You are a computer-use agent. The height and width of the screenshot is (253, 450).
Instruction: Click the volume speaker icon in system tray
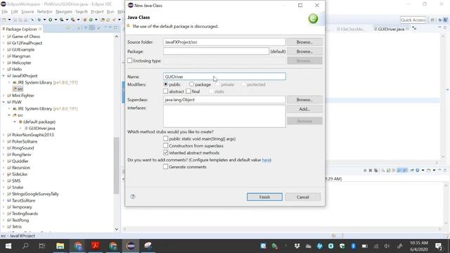point(387,246)
